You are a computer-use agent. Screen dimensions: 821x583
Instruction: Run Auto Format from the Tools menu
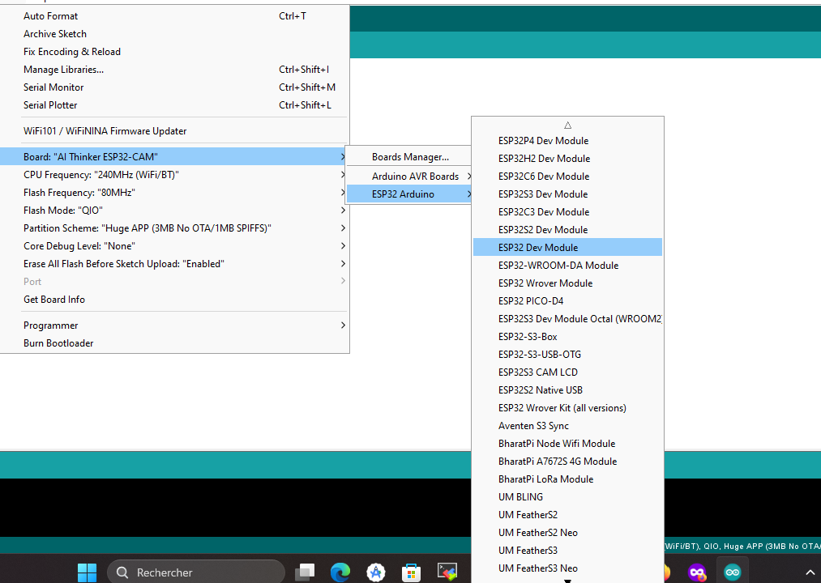point(174,16)
